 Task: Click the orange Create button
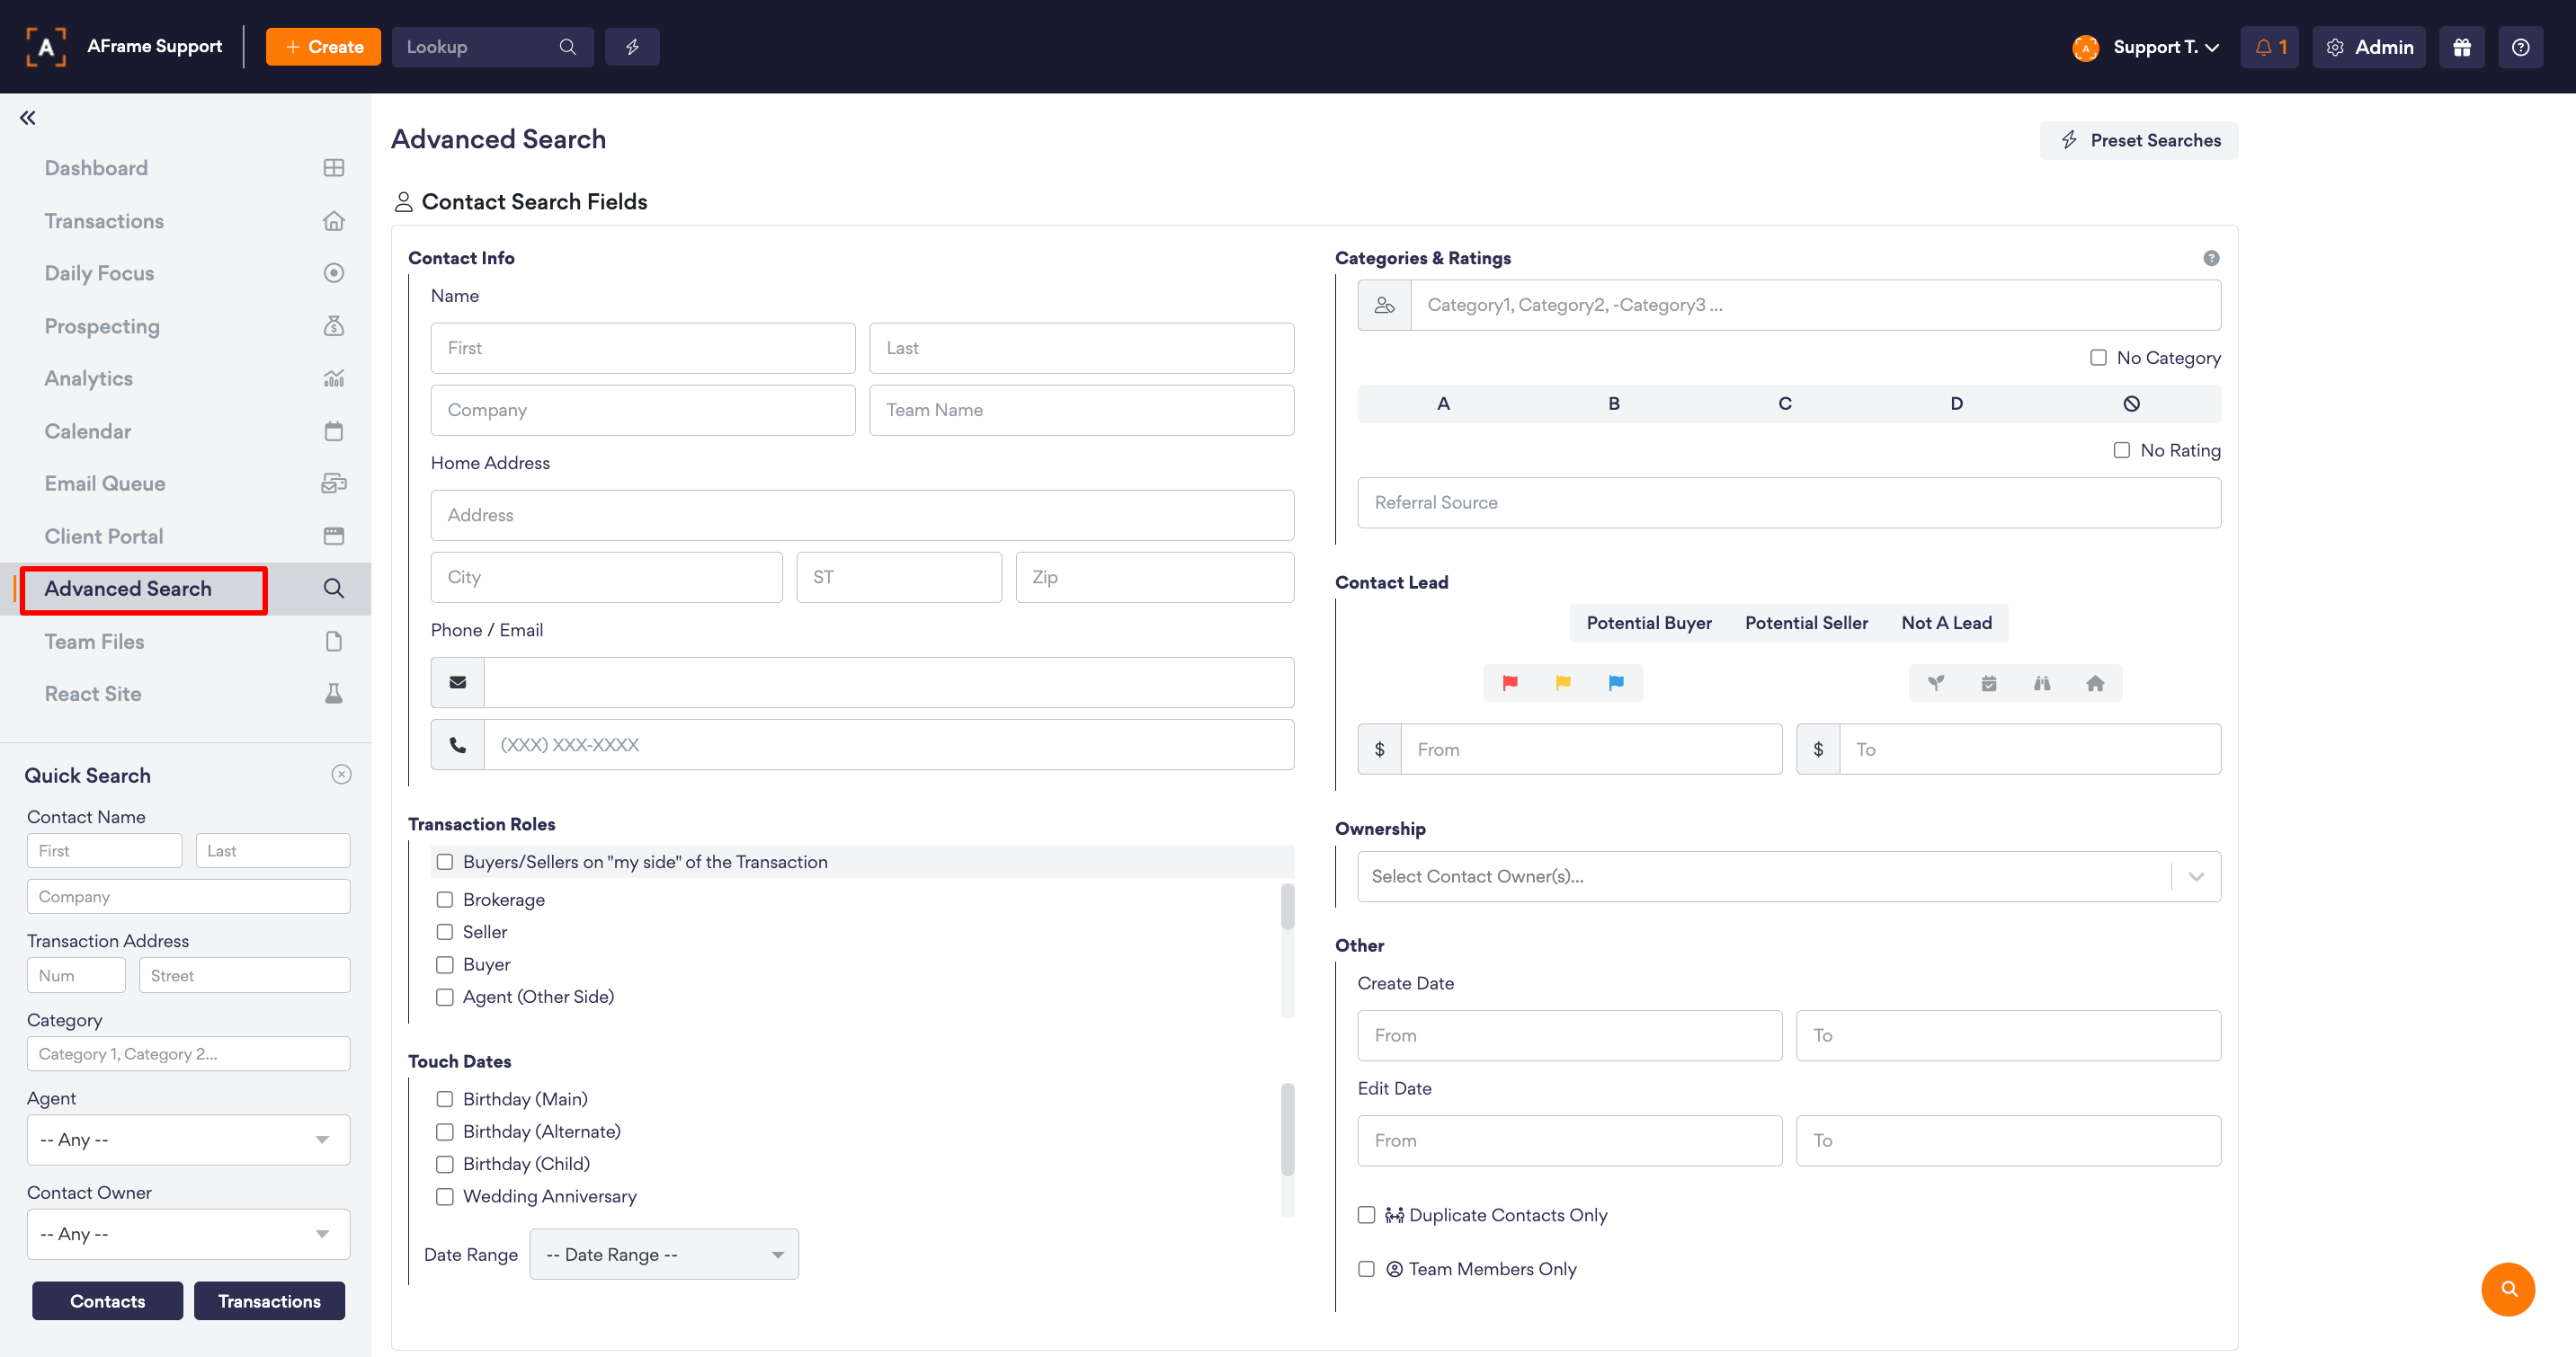tap(323, 47)
